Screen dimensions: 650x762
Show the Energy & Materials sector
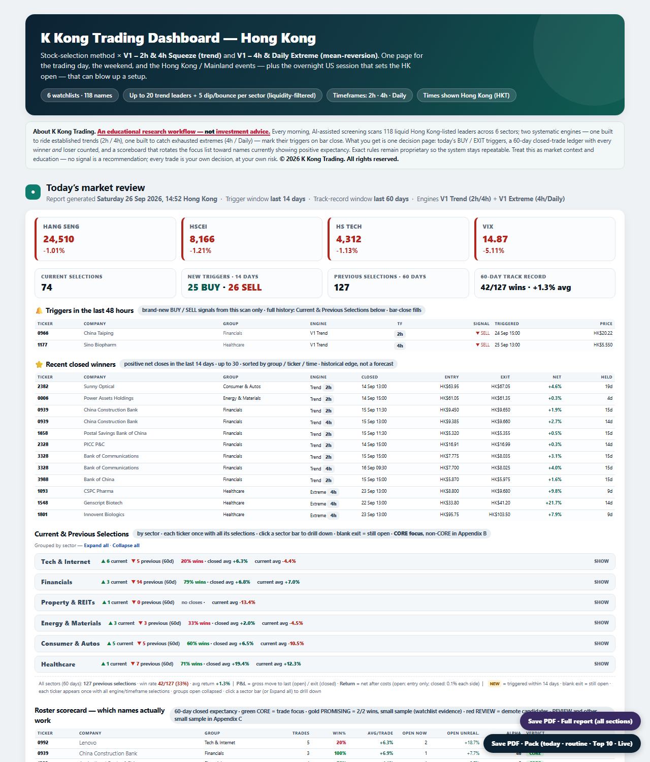tap(601, 623)
